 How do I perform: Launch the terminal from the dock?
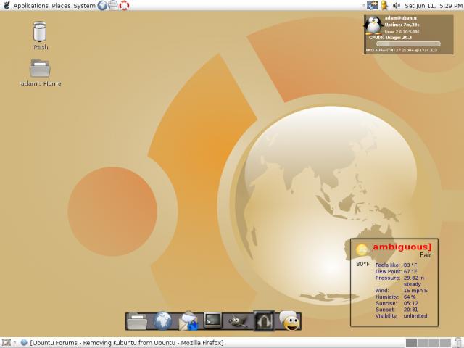tap(212, 320)
